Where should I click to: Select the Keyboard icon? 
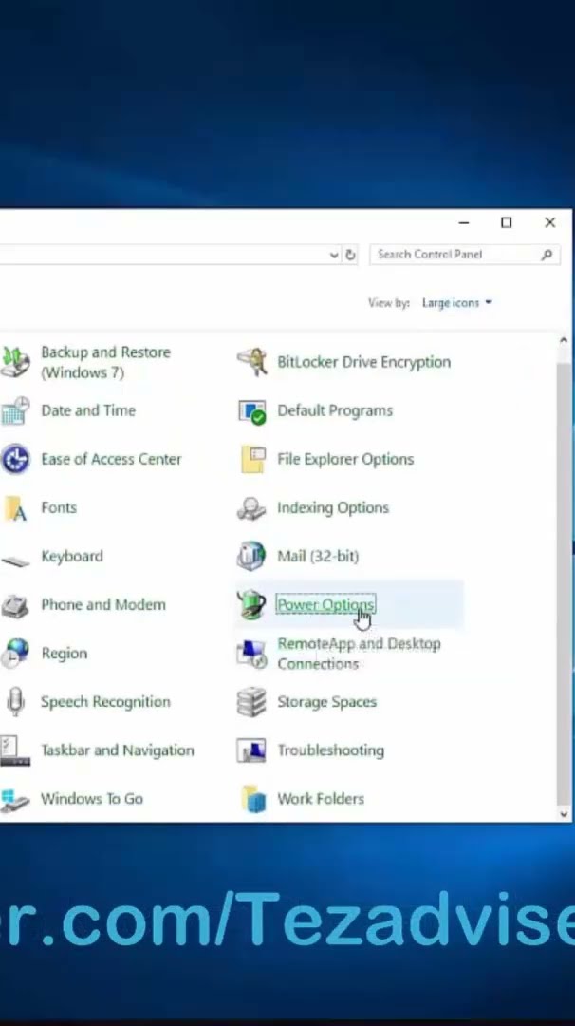14,560
